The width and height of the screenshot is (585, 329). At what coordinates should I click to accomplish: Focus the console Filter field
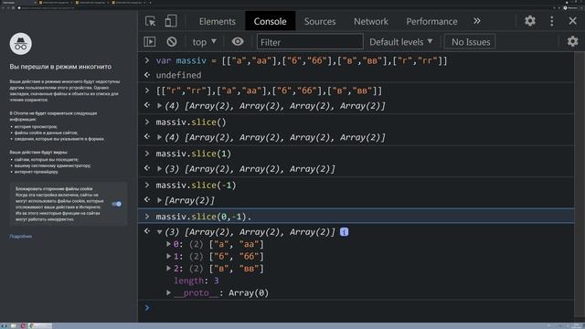310,42
